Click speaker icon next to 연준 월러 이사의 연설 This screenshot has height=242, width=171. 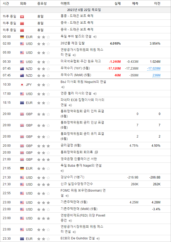[x=95, y=94]
